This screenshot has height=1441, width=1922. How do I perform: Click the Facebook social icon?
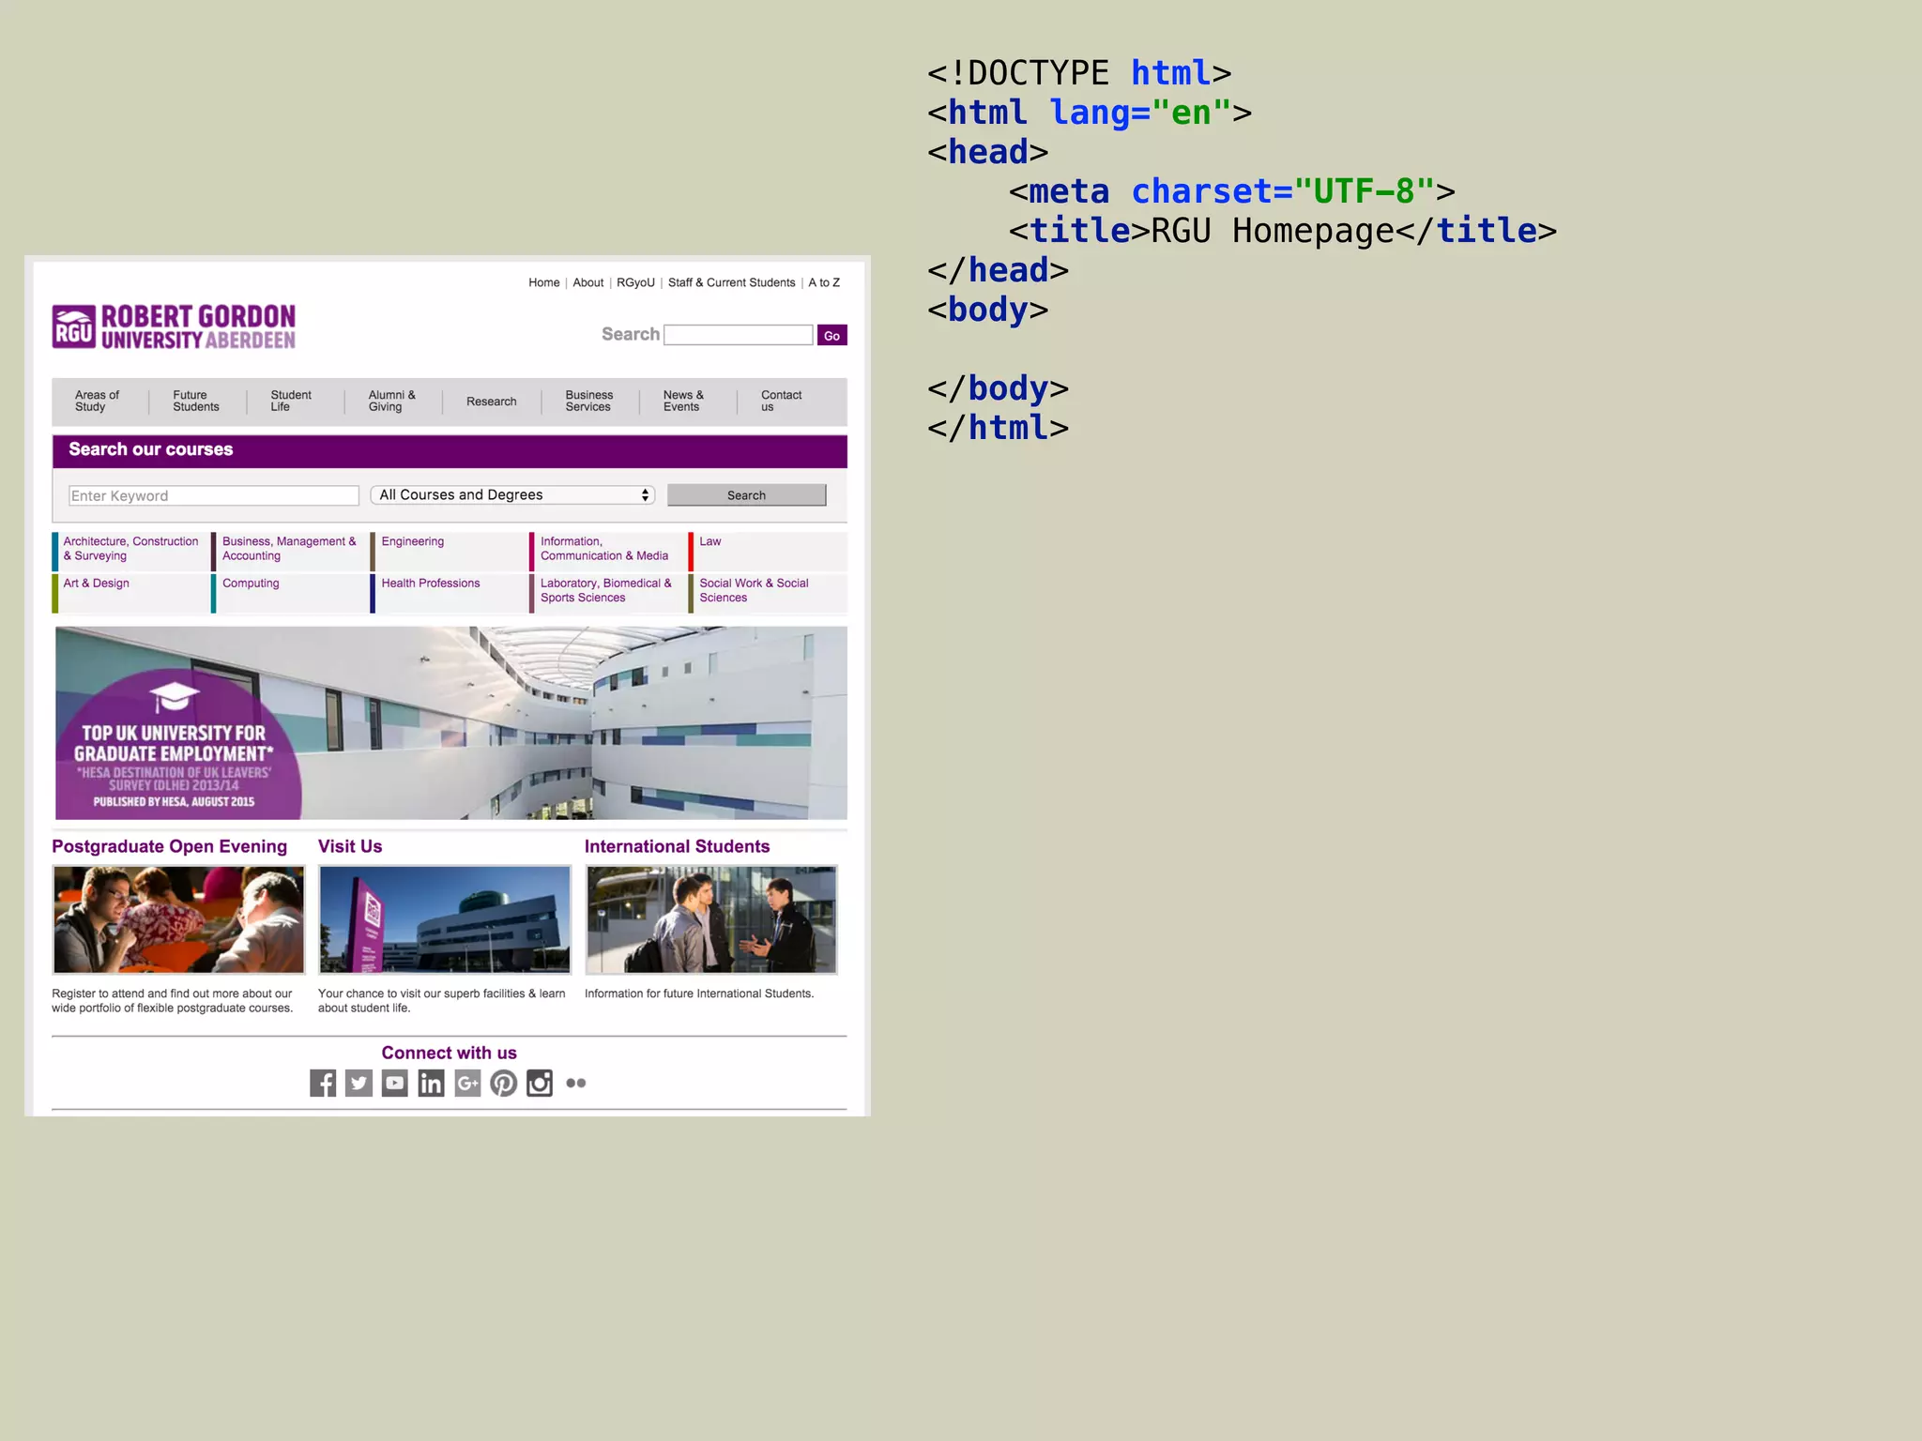(323, 1083)
